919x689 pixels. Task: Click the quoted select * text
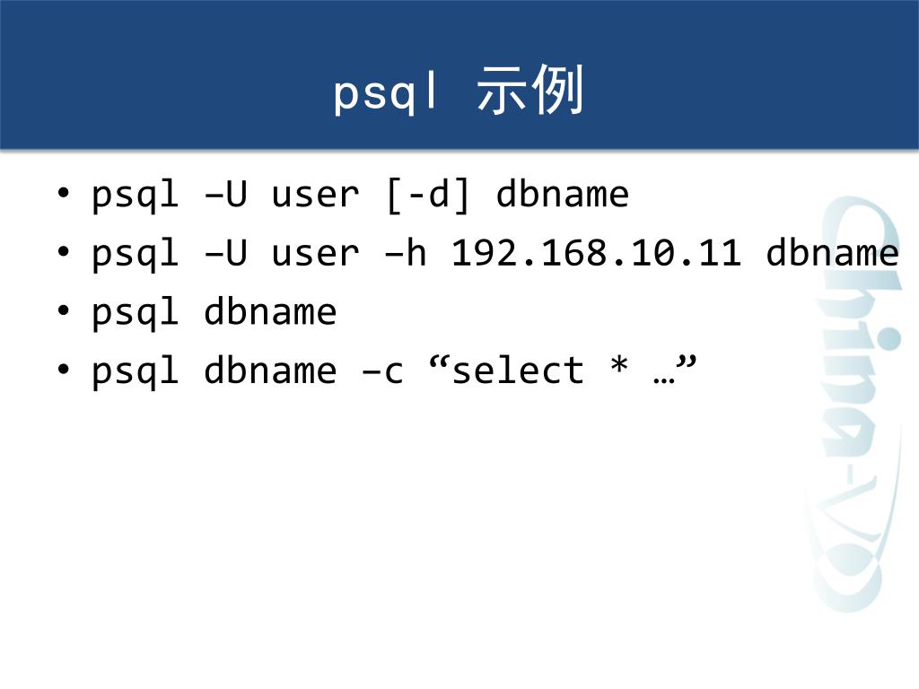tap(563, 369)
